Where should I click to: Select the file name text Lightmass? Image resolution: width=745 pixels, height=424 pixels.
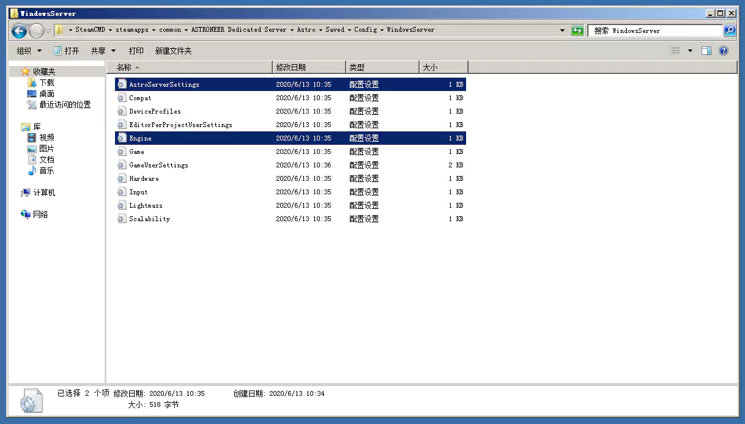146,205
